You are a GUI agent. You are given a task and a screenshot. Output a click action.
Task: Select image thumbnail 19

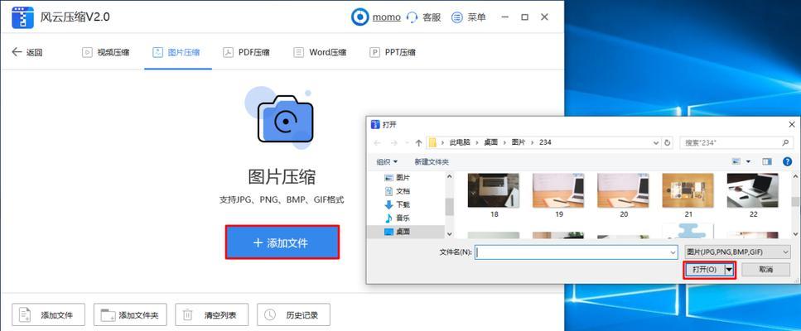tap(558, 196)
